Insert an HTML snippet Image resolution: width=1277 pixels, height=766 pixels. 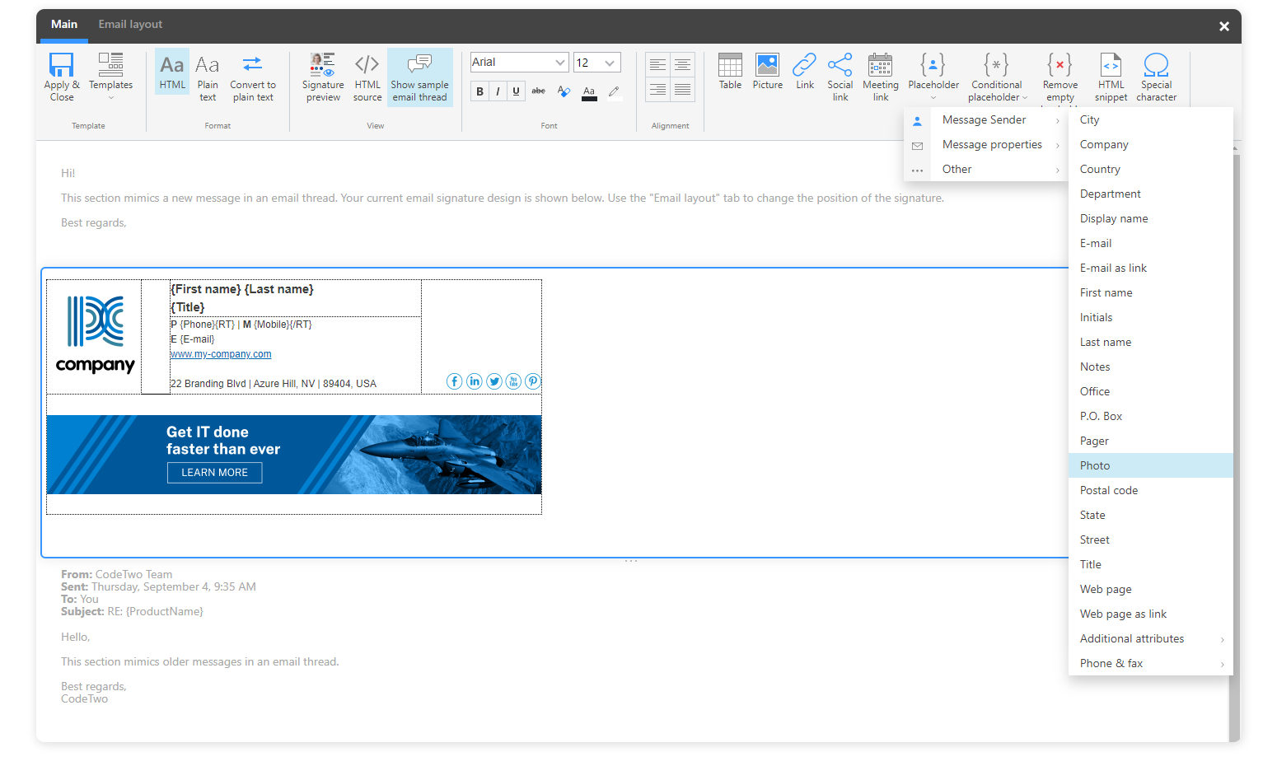[1111, 76]
